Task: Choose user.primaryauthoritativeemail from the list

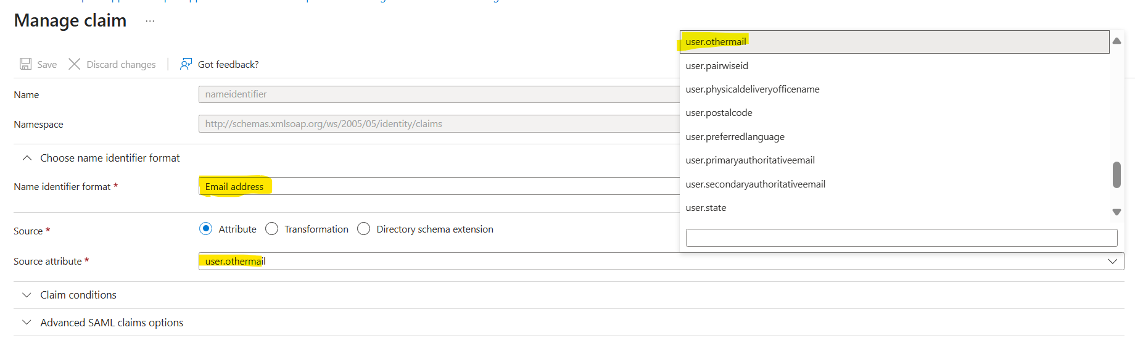Action: [x=894, y=160]
